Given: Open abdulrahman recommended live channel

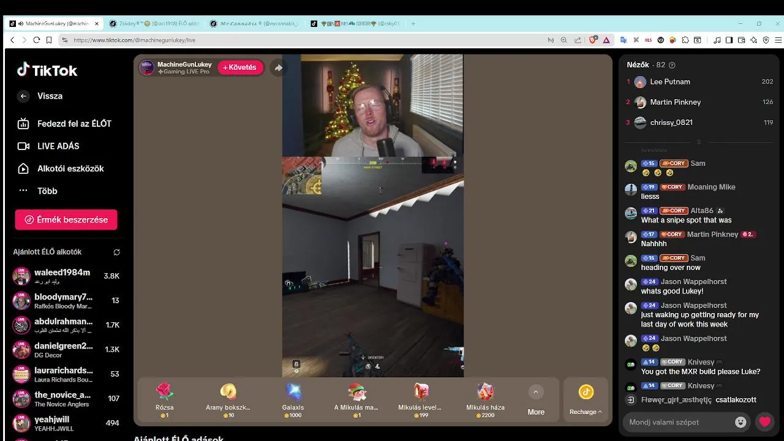Looking at the screenshot, I should [66, 325].
